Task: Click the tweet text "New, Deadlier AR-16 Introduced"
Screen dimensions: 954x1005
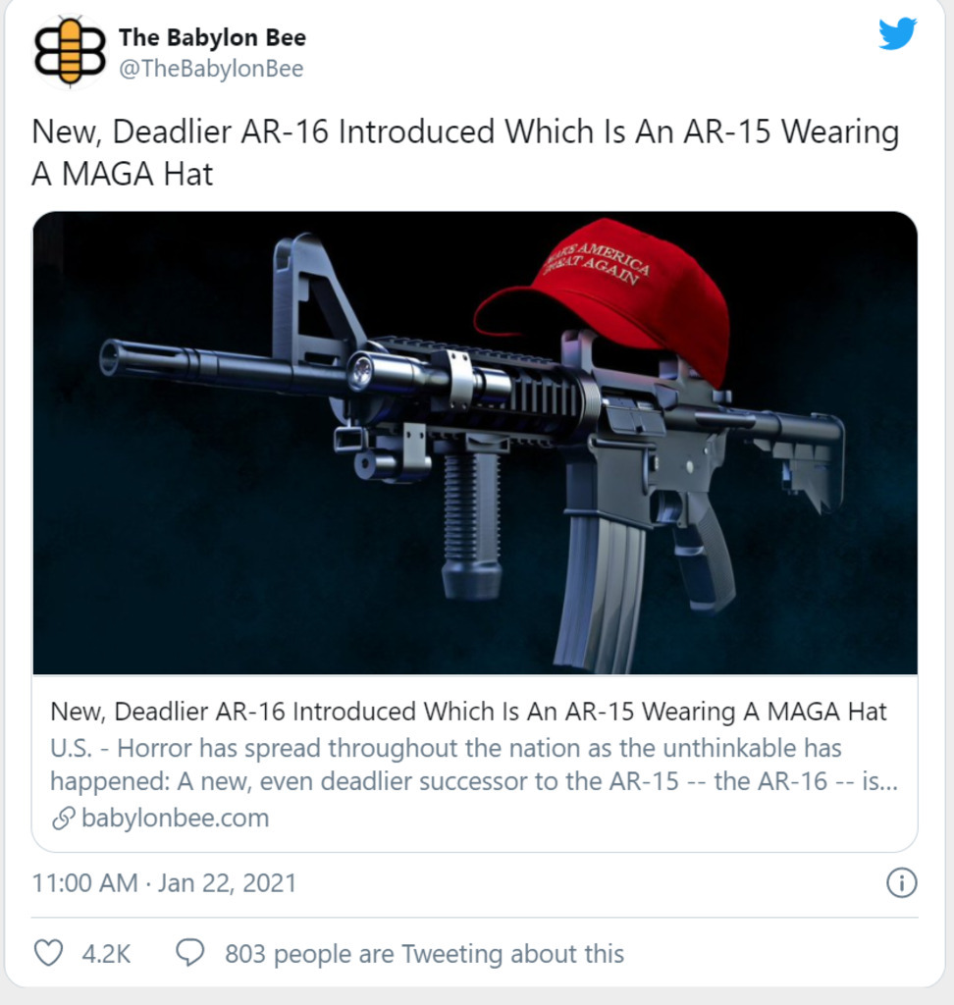Action: (263, 132)
